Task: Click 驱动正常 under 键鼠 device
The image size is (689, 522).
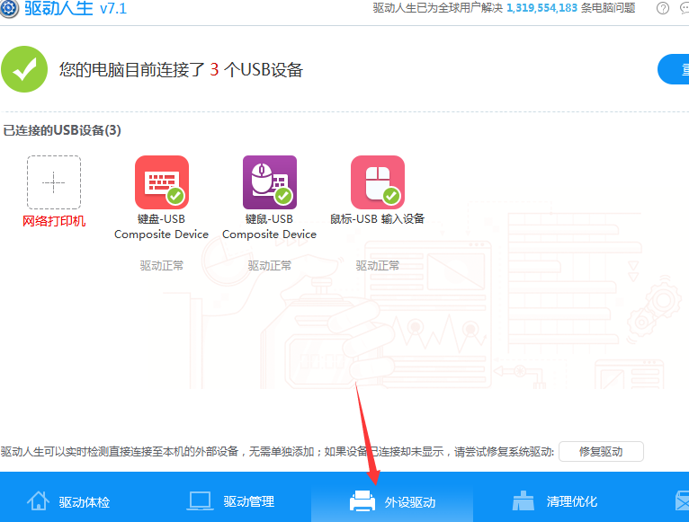Action: tap(270, 266)
